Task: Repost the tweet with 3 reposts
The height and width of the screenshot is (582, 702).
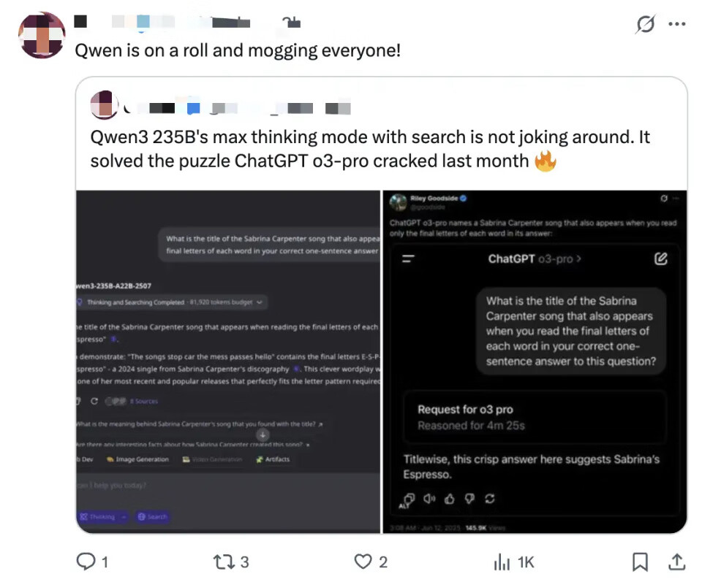Action: tap(222, 562)
